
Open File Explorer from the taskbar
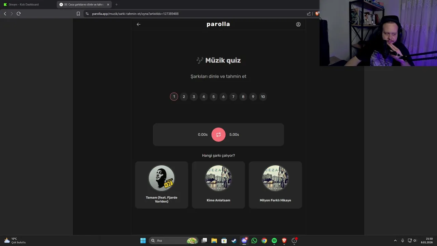[x=214, y=241]
